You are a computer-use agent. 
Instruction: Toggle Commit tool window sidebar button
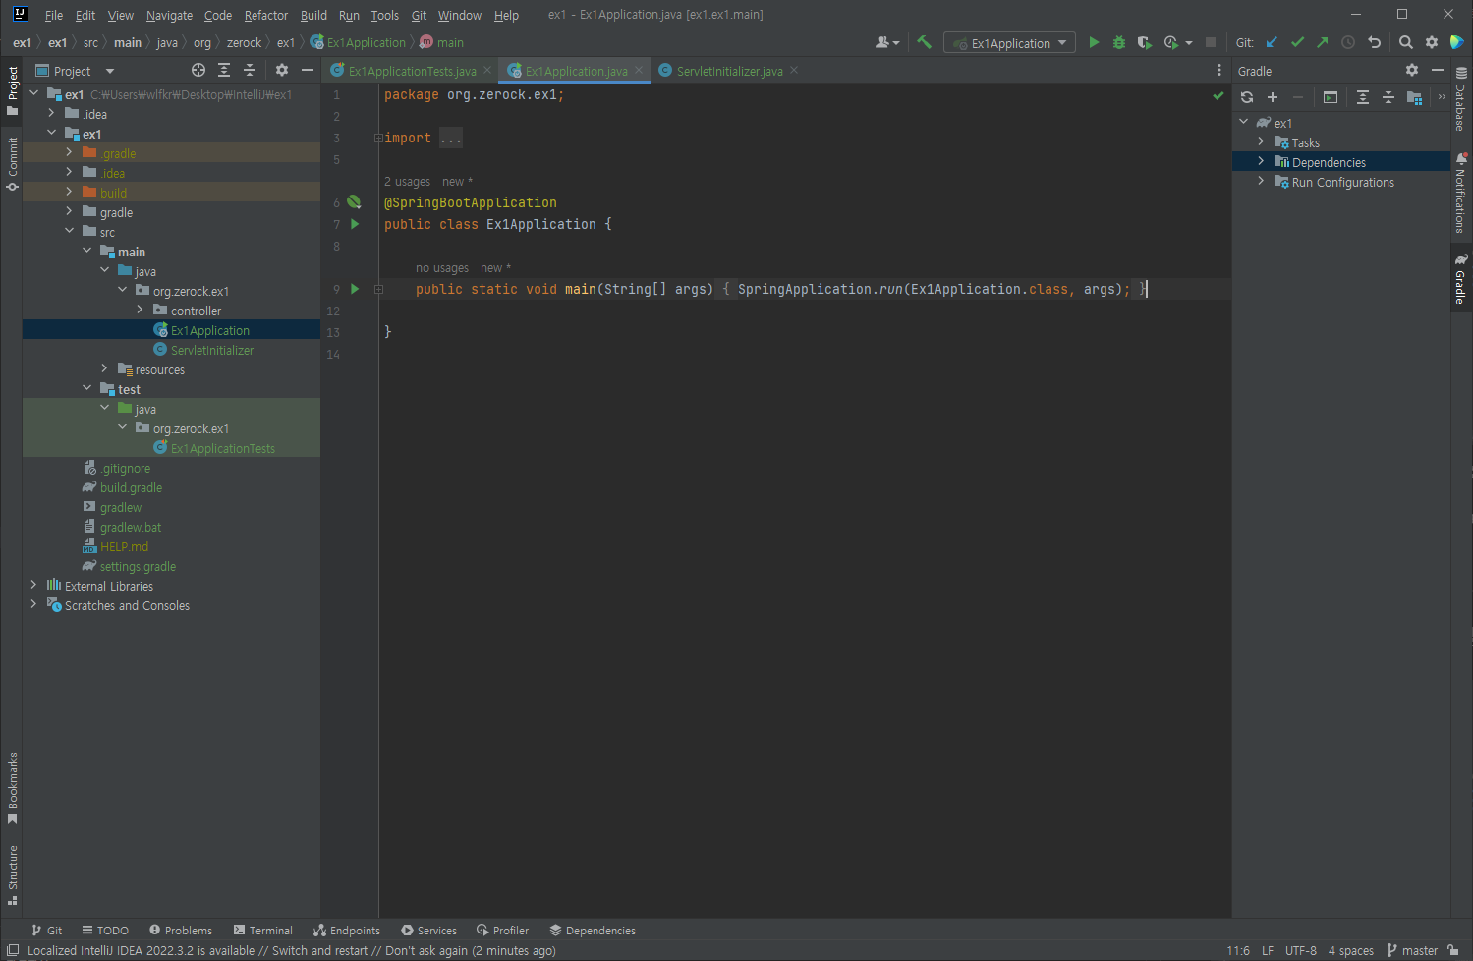pos(12,163)
